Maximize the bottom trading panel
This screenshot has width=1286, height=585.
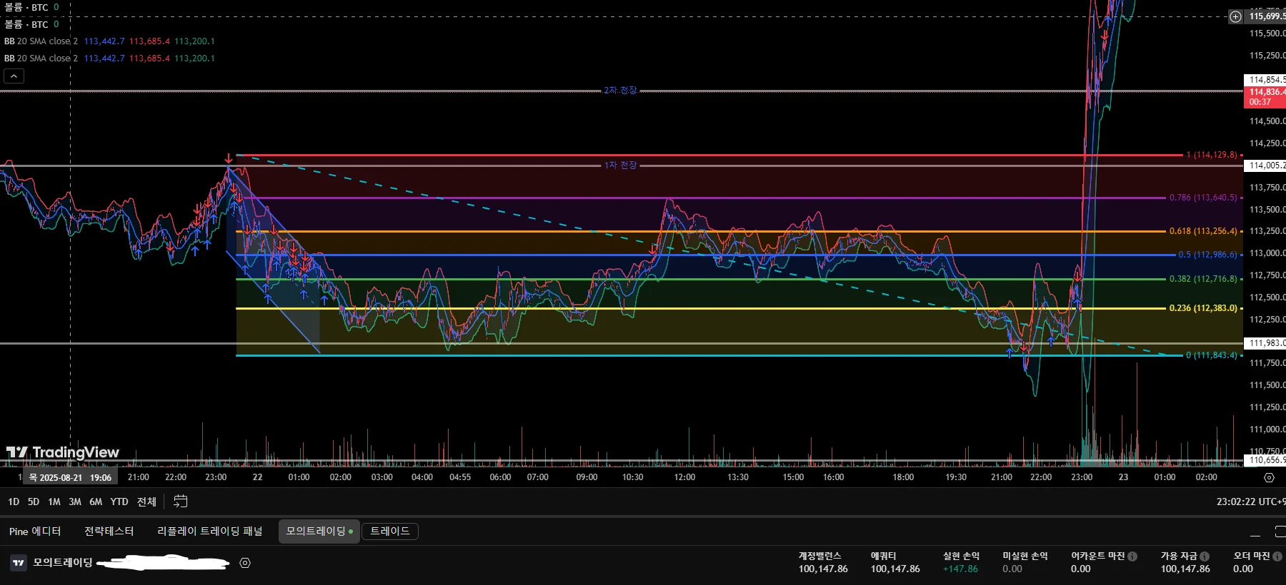[x=1280, y=531]
